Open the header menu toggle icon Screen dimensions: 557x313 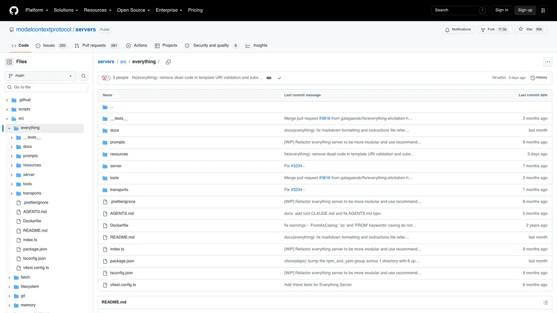pyautogui.click(x=543, y=10)
